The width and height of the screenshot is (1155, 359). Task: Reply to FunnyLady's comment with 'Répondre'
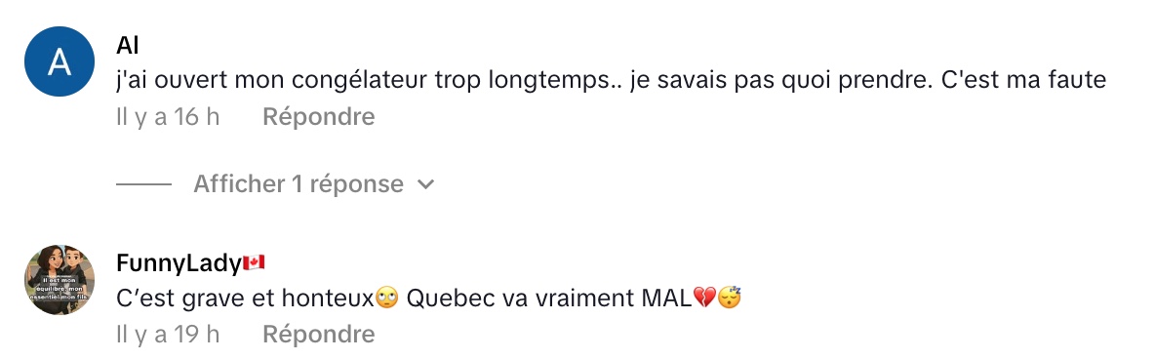click(319, 334)
